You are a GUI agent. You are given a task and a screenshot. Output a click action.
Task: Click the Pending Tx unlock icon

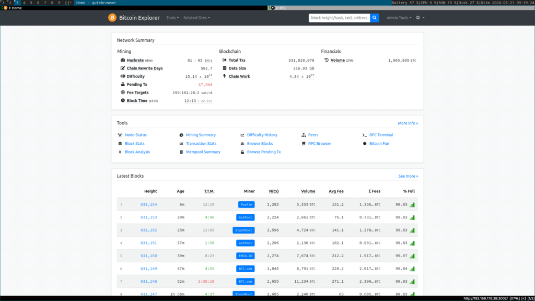pyautogui.click(x=123, y=84)
